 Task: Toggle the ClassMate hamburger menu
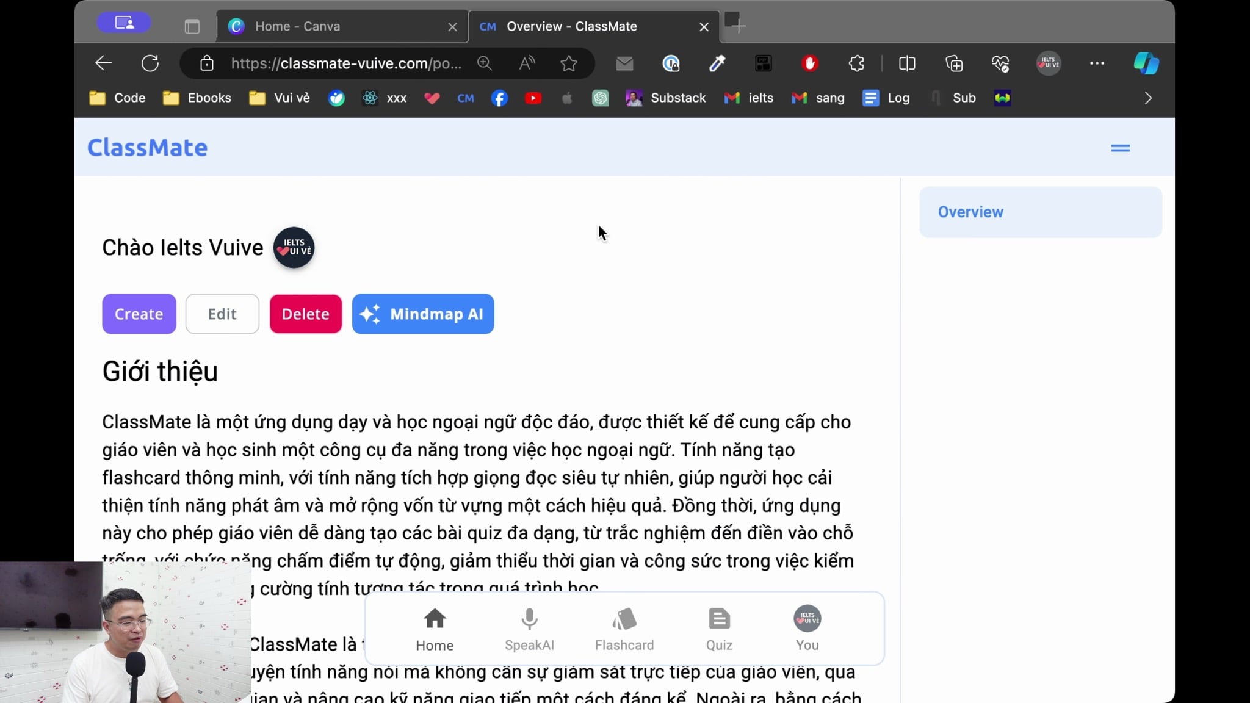point(1120,148)
